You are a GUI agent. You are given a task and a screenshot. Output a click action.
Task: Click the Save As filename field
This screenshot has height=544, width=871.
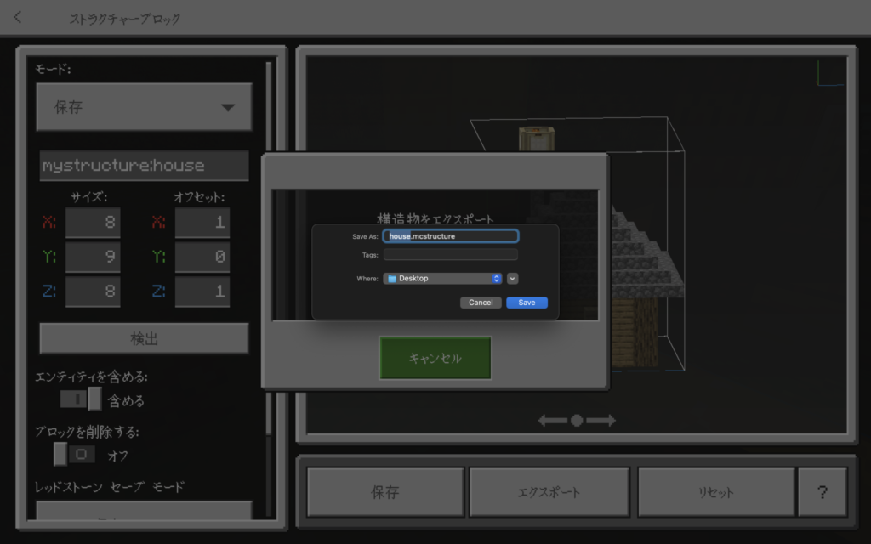451,236
